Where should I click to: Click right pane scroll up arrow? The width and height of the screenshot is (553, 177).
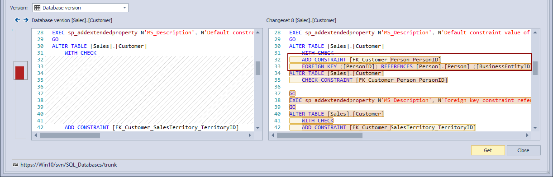(x=535, y=33)
